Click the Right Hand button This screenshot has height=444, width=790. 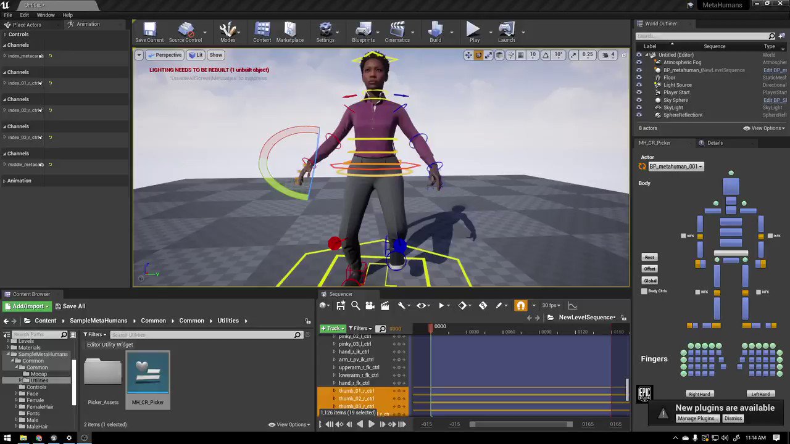pyautogui.click(x=699, y=394)
